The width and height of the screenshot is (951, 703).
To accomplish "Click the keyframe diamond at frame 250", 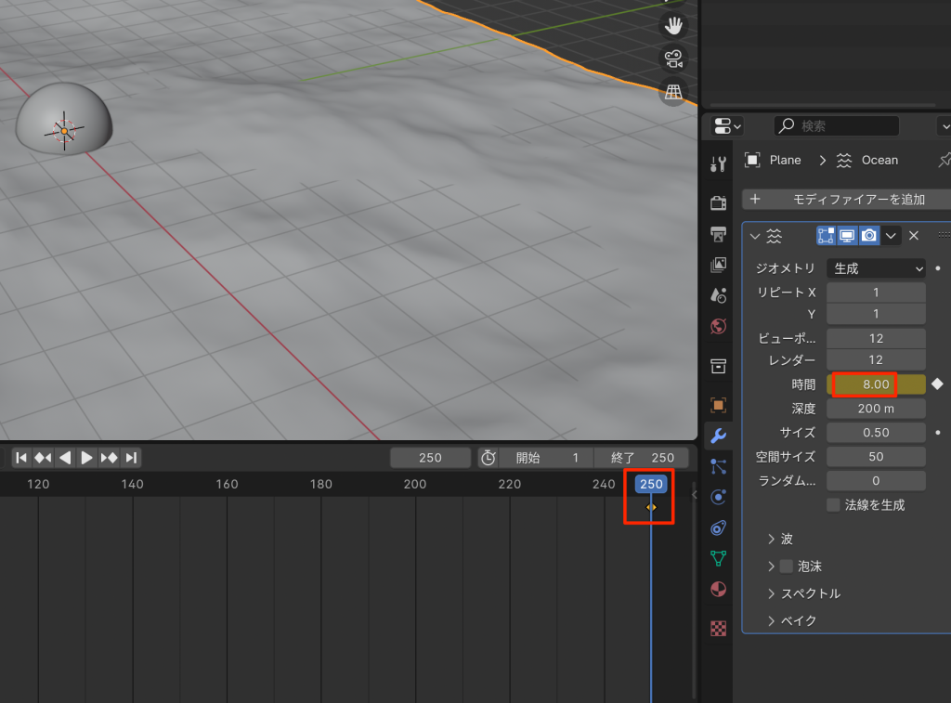I will click(651, 507).
